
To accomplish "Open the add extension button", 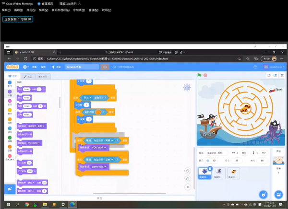I will pos(10,189).
